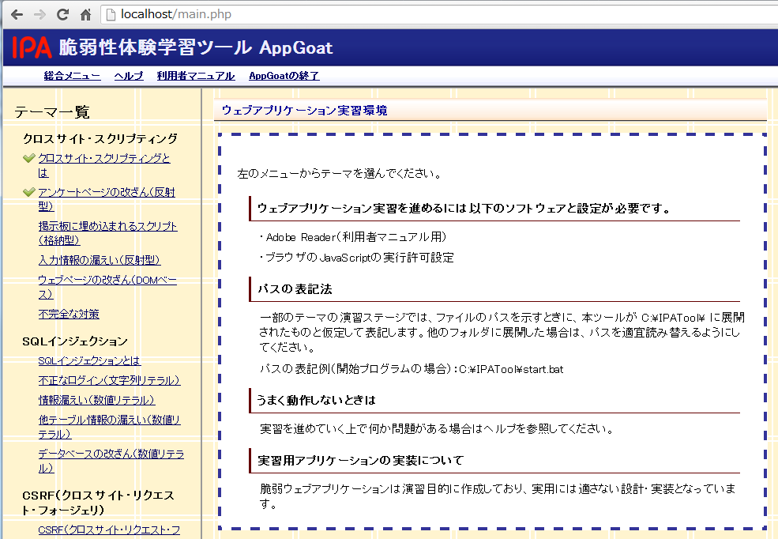
Task: Click the Adobe Reader requirement line
Action: click(353, 237)
